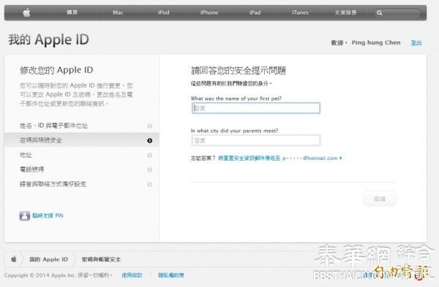Viewport: 439px width, 287px height.
Task: Click the 繼續 continue button
Action: [379, 199]
